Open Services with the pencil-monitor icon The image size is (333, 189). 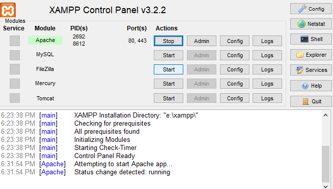311,70
